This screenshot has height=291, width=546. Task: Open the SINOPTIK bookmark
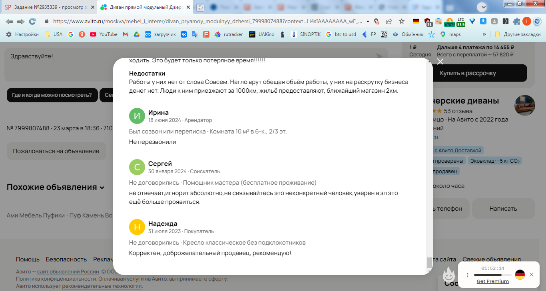(306, 34)
